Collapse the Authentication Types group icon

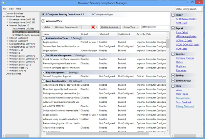44,38
